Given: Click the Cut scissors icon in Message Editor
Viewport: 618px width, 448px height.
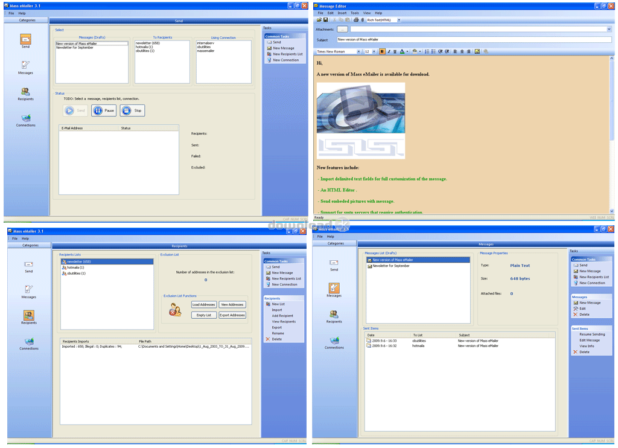Looking at the screenshot, I should 334,20.
